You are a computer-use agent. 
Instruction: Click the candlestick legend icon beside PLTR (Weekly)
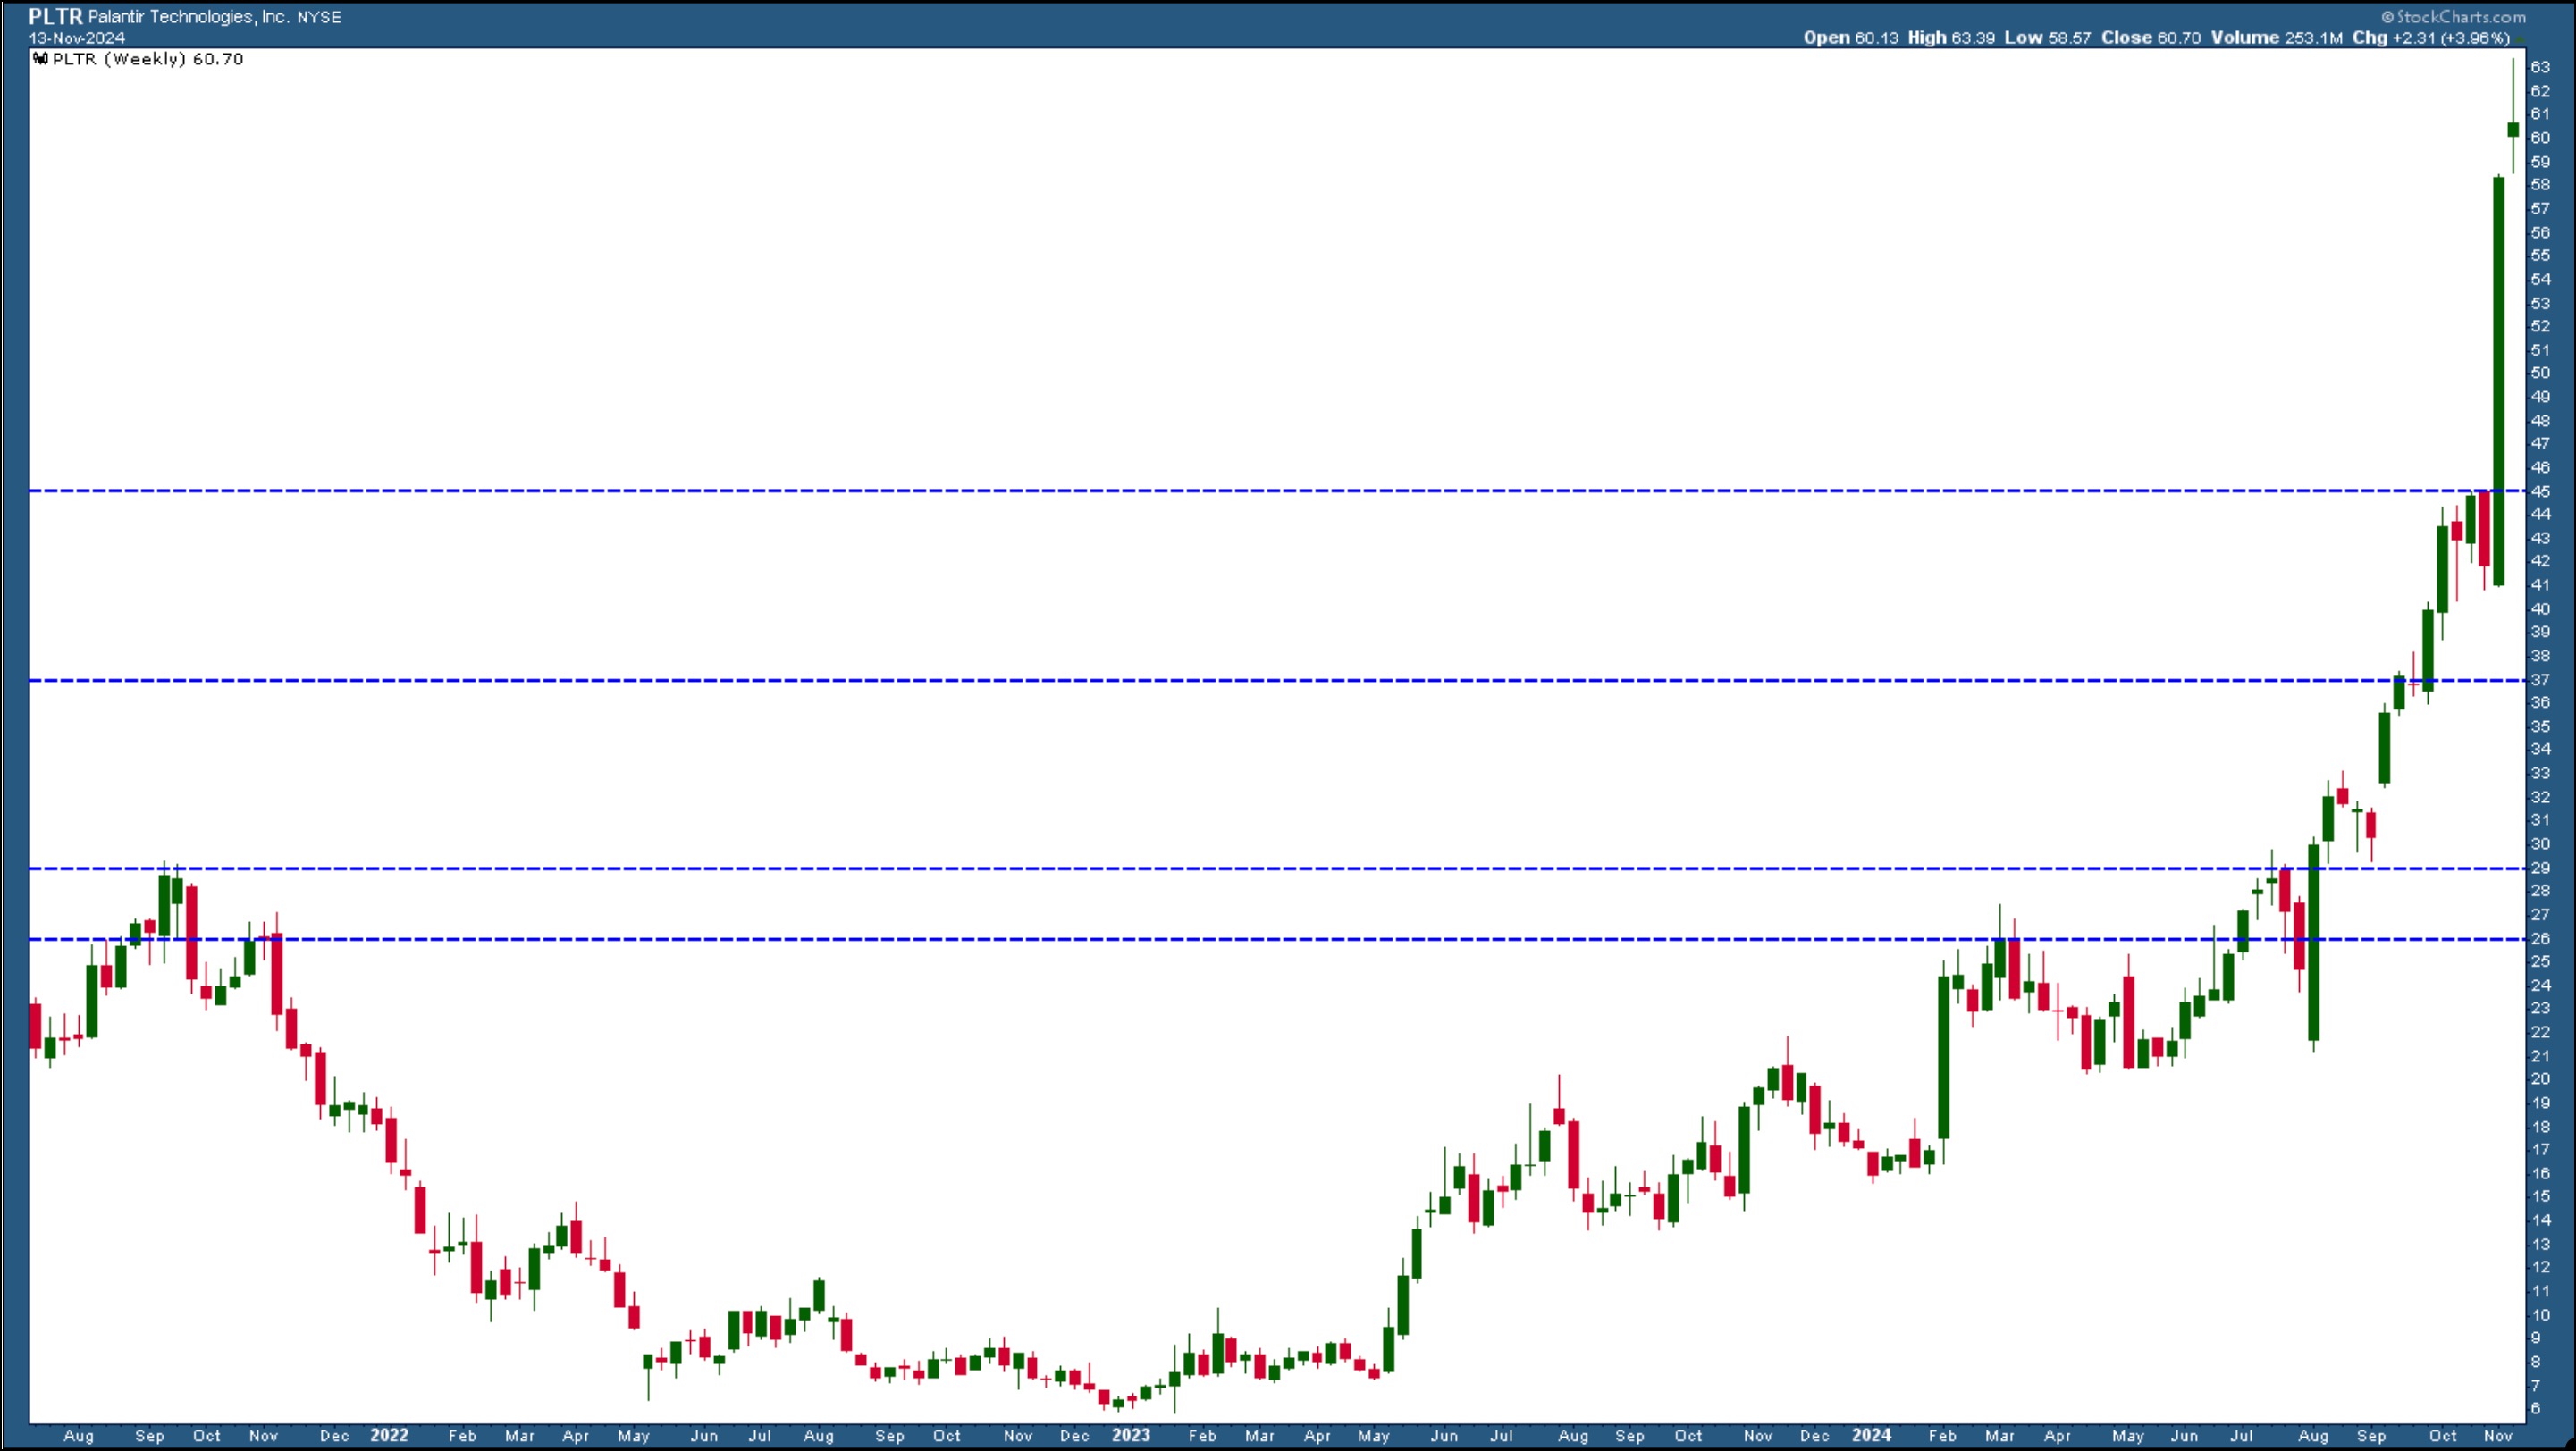pos(40,59)
